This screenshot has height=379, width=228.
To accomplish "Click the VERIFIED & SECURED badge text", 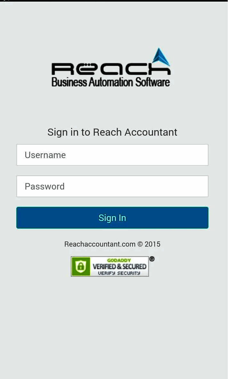I will [x=119, y=266].
